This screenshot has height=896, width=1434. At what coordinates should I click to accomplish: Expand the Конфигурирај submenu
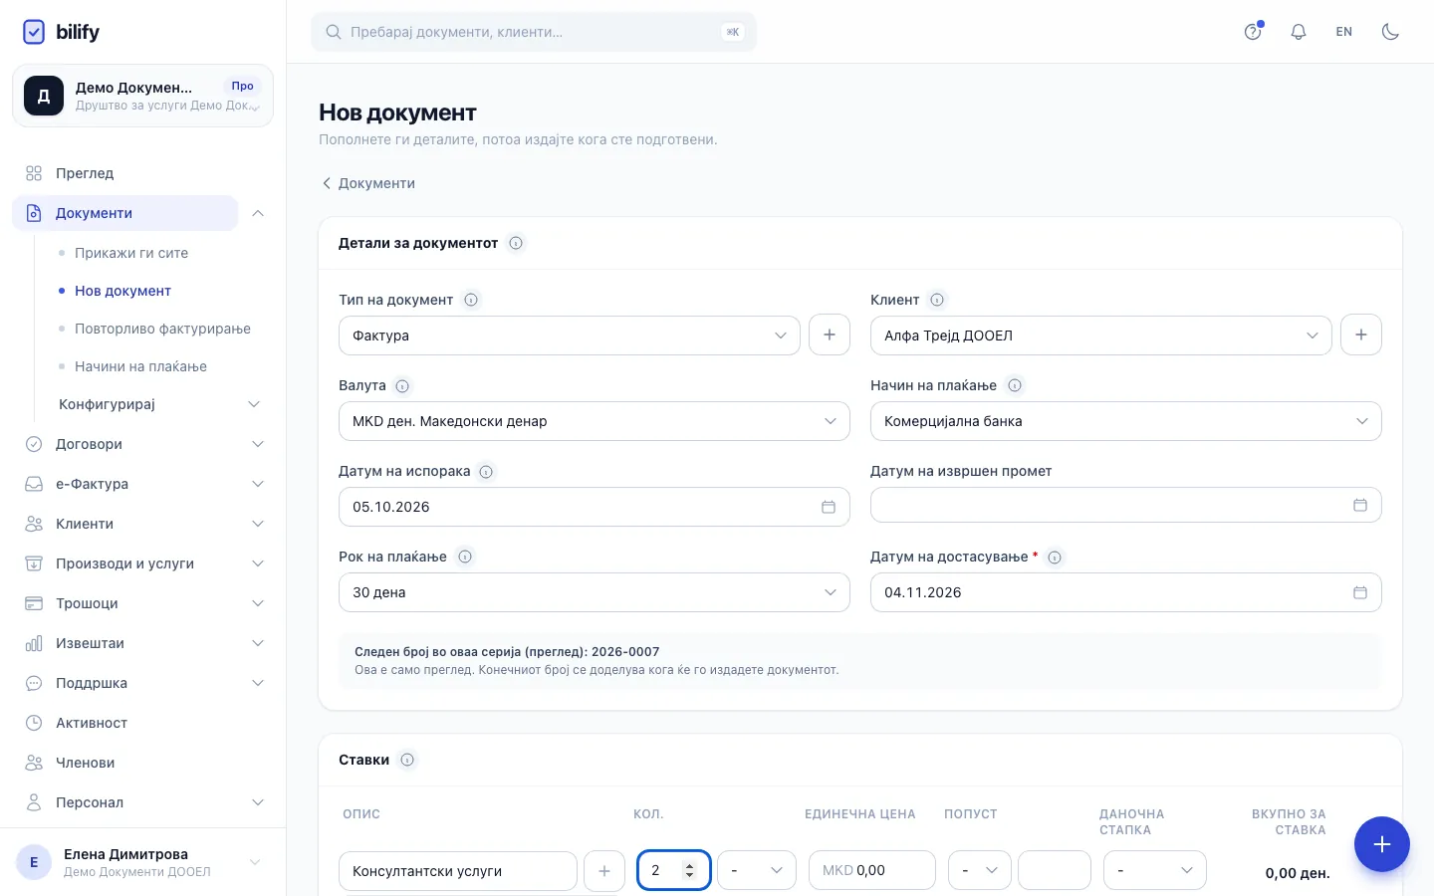tap(160, 404)
